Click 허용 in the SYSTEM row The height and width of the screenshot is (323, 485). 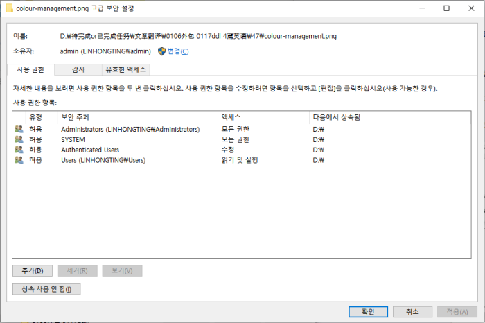(35, 139)
